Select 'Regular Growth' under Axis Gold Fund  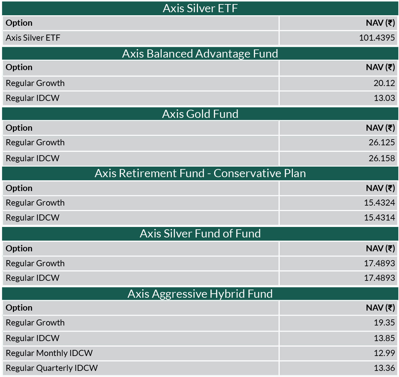pos(35,142)
